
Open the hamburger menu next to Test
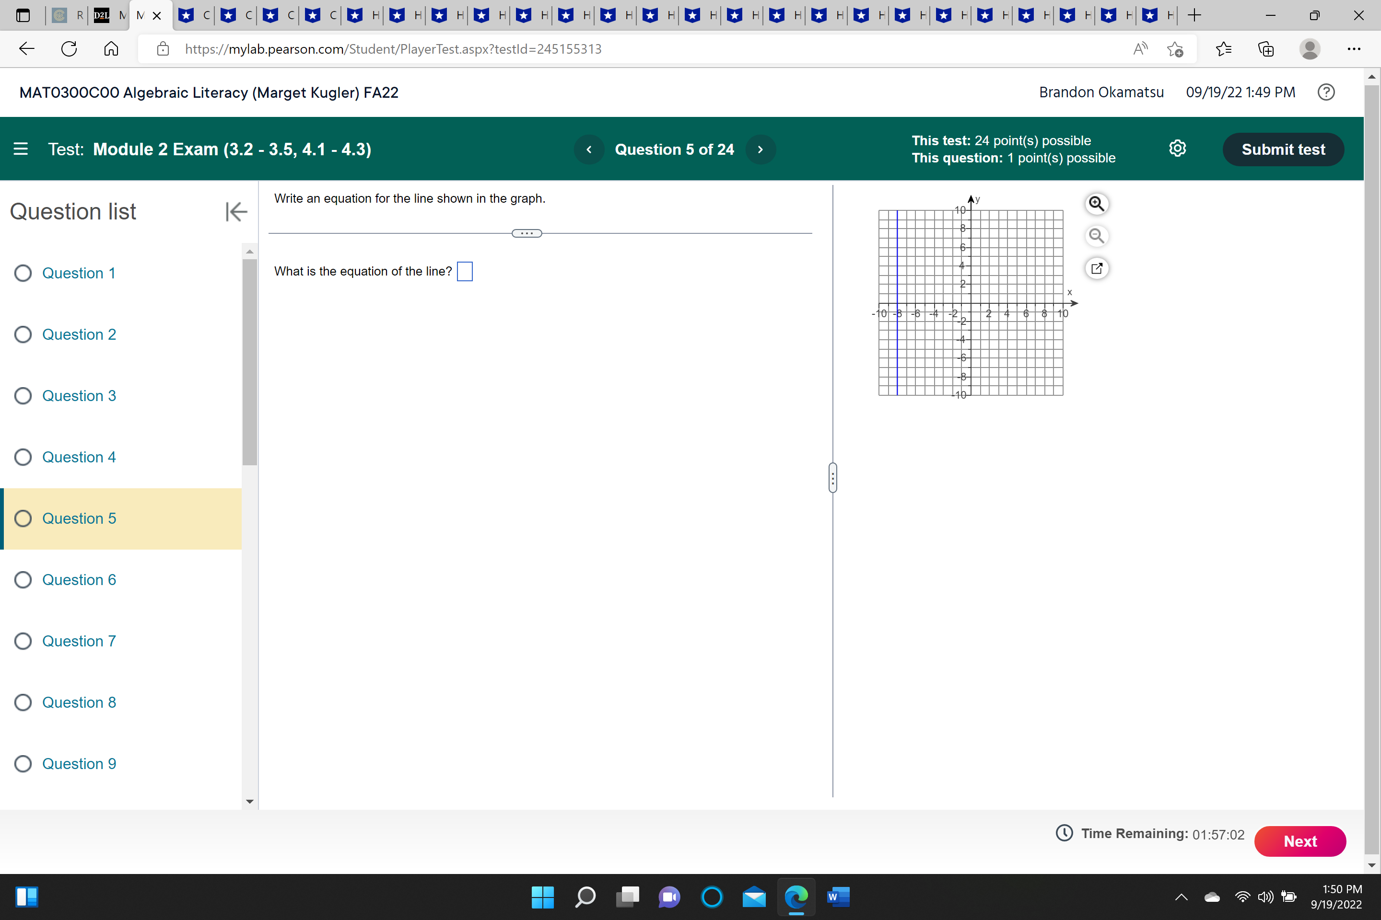click(21, 149)
